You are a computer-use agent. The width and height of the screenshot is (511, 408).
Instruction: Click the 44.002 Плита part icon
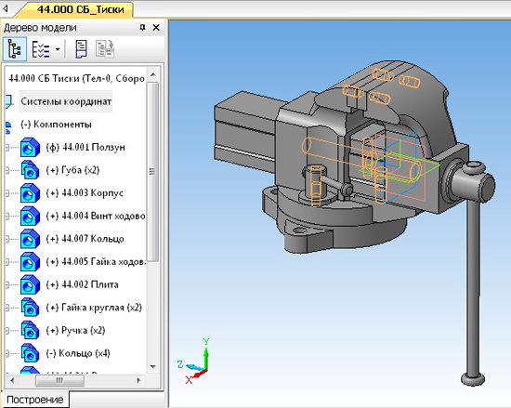pyautogui.click(x=30, y=284)
